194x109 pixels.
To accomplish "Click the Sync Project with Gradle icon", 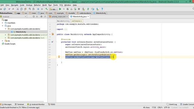I will (x=88, y=9).
